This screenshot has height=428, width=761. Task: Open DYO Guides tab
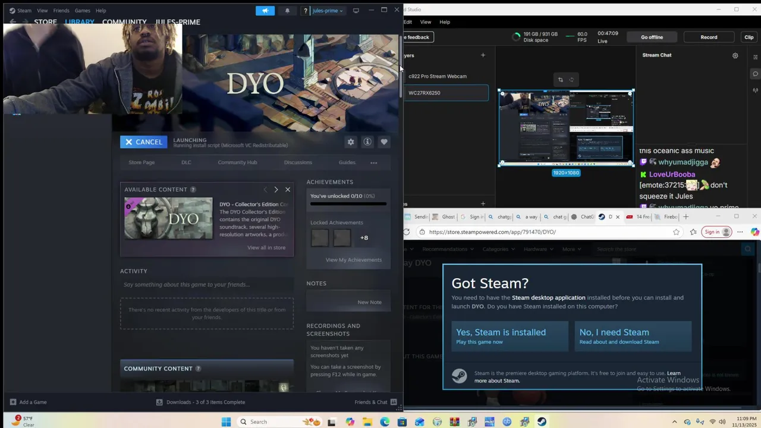coord(347,162)
